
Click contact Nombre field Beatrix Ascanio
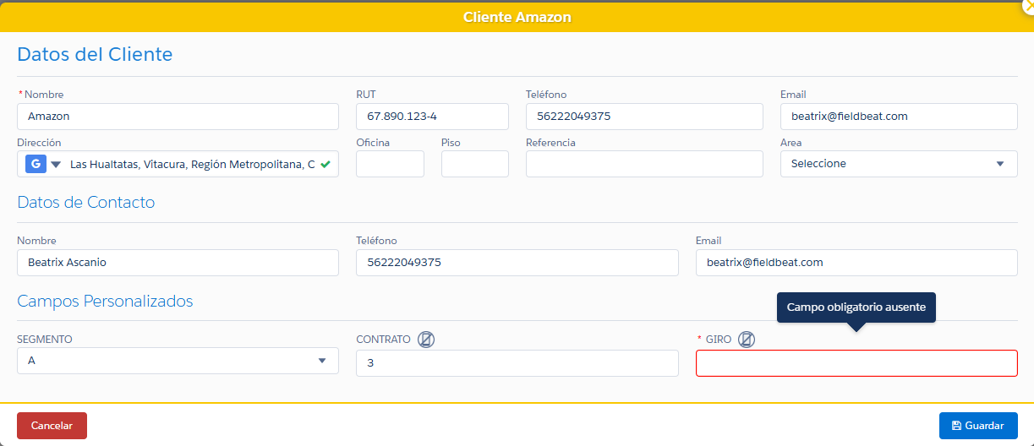click(178, 263)
